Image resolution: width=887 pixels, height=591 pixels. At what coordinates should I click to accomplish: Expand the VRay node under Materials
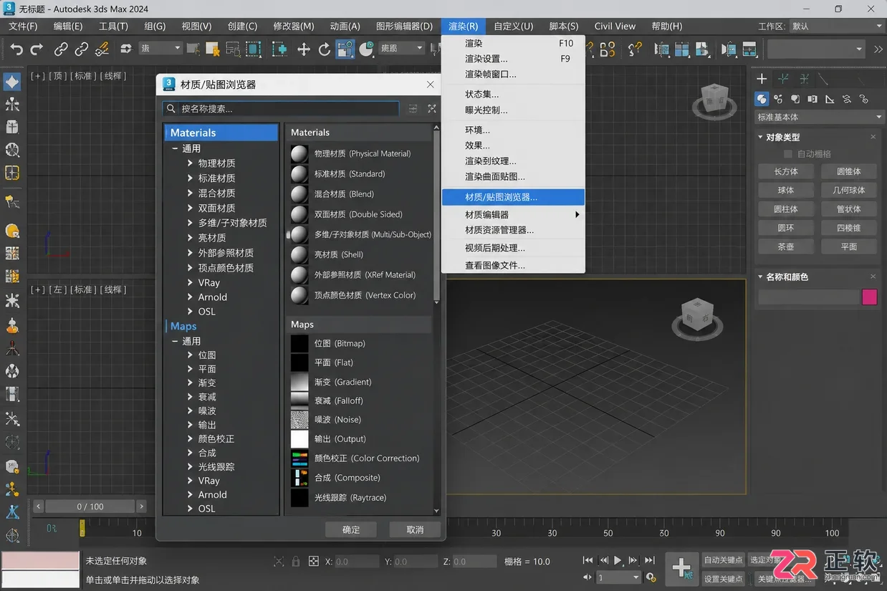(x=190, y=283)
